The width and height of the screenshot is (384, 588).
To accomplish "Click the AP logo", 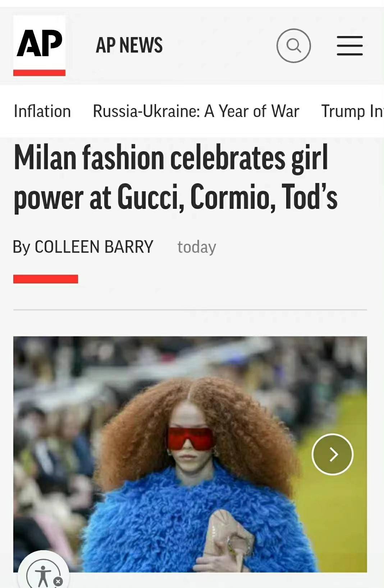I will (x=39, y=46).
